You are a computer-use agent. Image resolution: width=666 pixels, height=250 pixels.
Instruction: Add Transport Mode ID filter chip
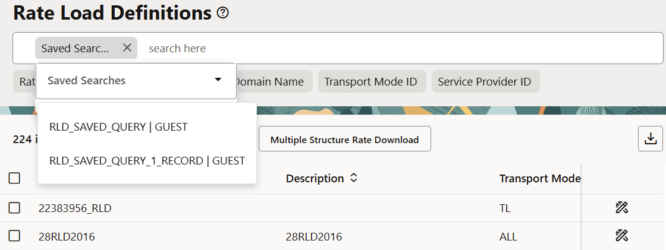click(372, 81)
